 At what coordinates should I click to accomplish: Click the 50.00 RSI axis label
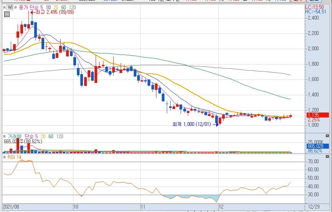point(314,178)
